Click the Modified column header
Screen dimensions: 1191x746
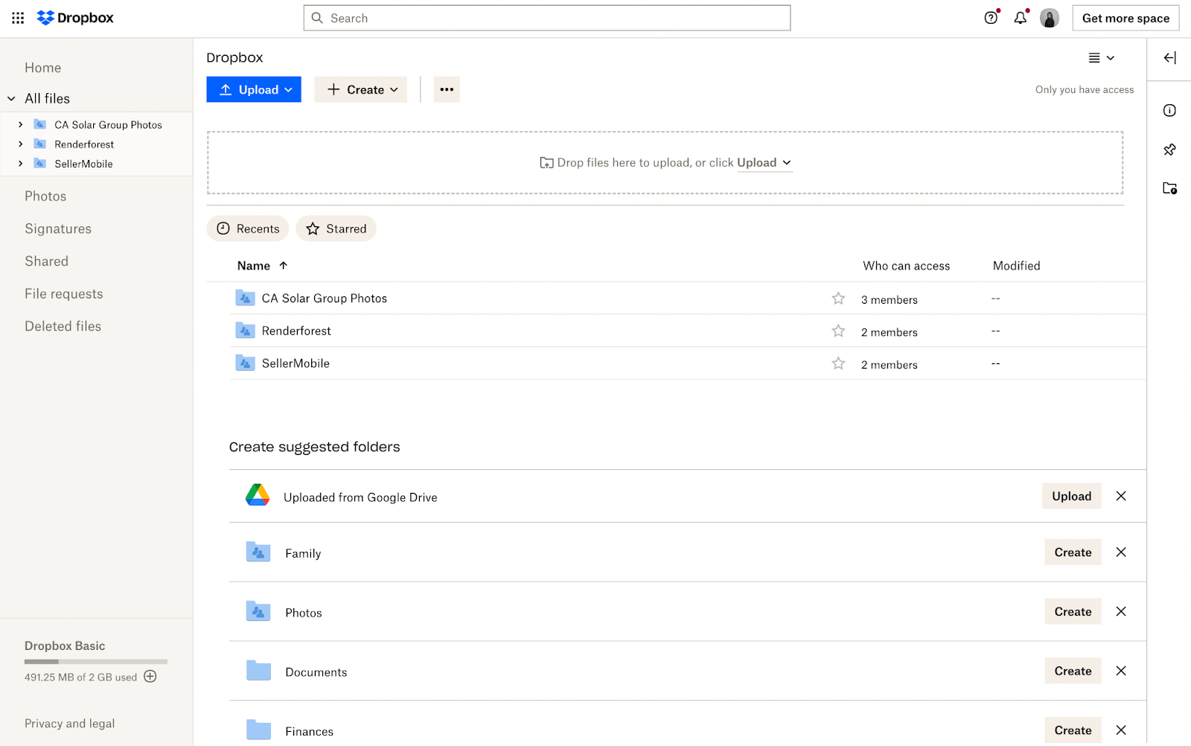pyautogui.click(x=1017, y=266)
